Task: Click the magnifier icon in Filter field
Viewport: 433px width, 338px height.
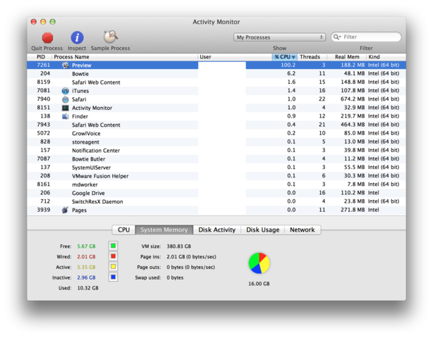Action: 337,37
